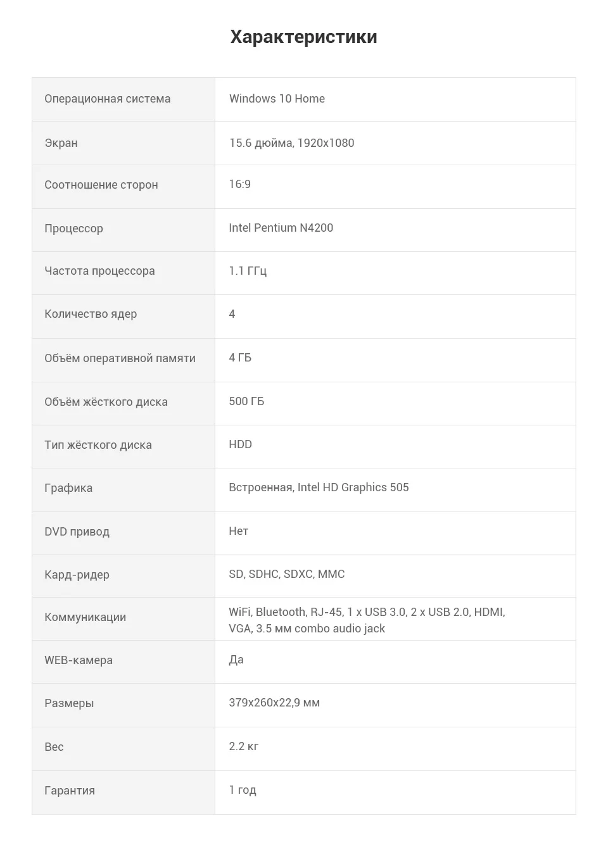Select the DVD привод label
Viewport: 608px width, 847px height.
pos(77,532)
